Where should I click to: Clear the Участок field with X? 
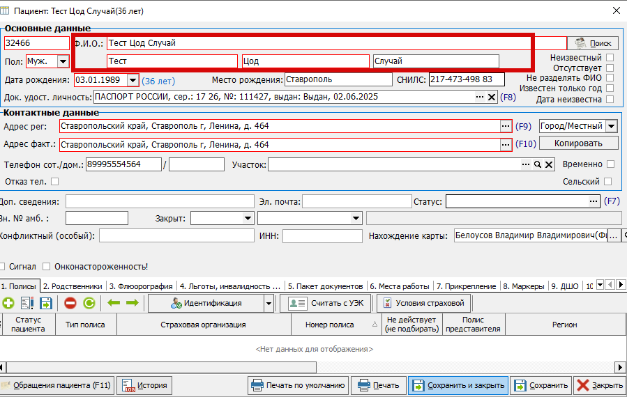pos(549,164)
